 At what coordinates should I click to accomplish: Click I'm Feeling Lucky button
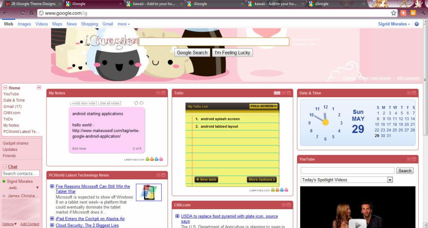pos(232,53)
